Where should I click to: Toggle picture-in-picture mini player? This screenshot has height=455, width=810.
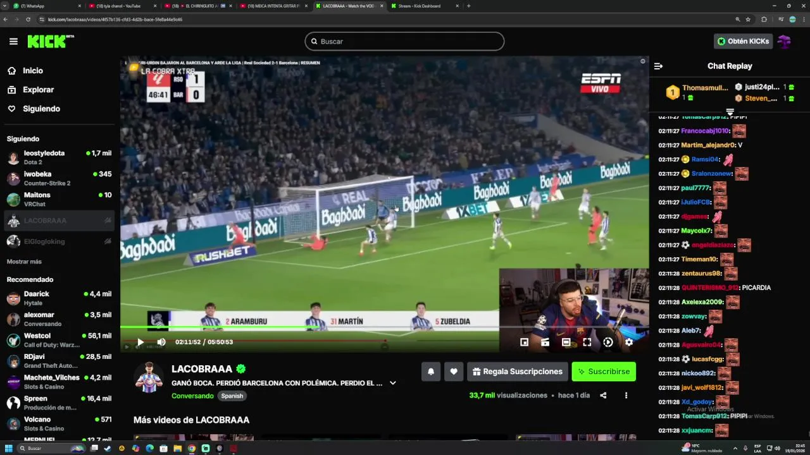pyautogui.click(x=524, y=342)
